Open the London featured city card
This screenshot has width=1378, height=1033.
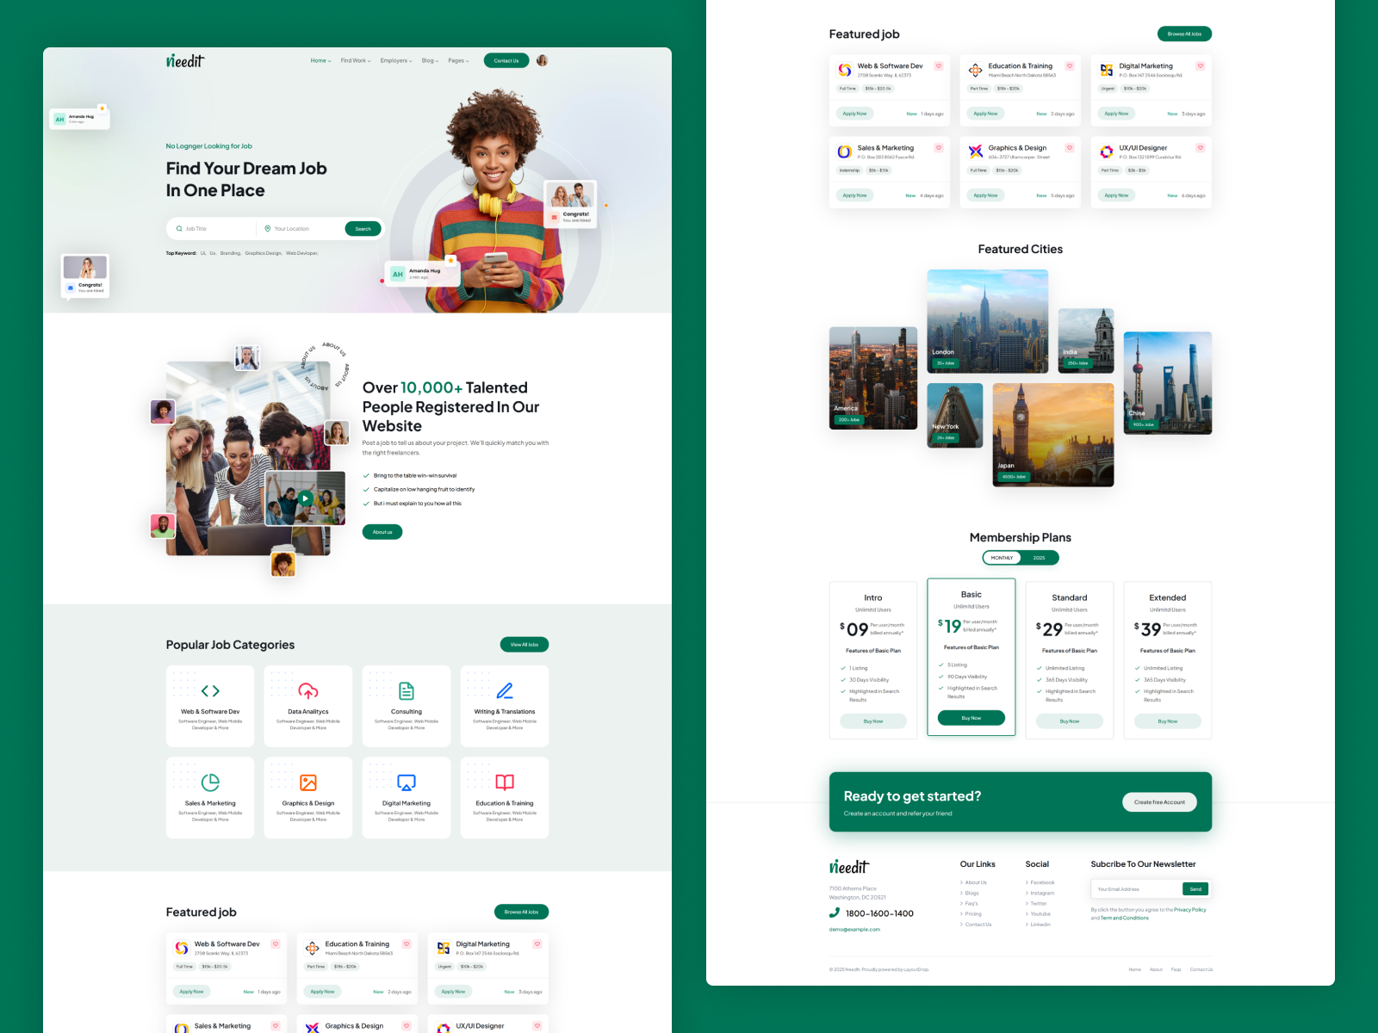(x=988, y=321)
